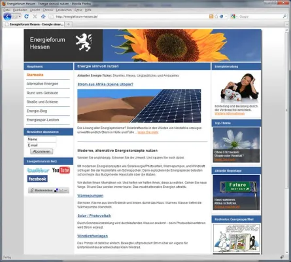Click the newsletter E-mail field
Screen dimensions: 291x262
pos(41,145)
